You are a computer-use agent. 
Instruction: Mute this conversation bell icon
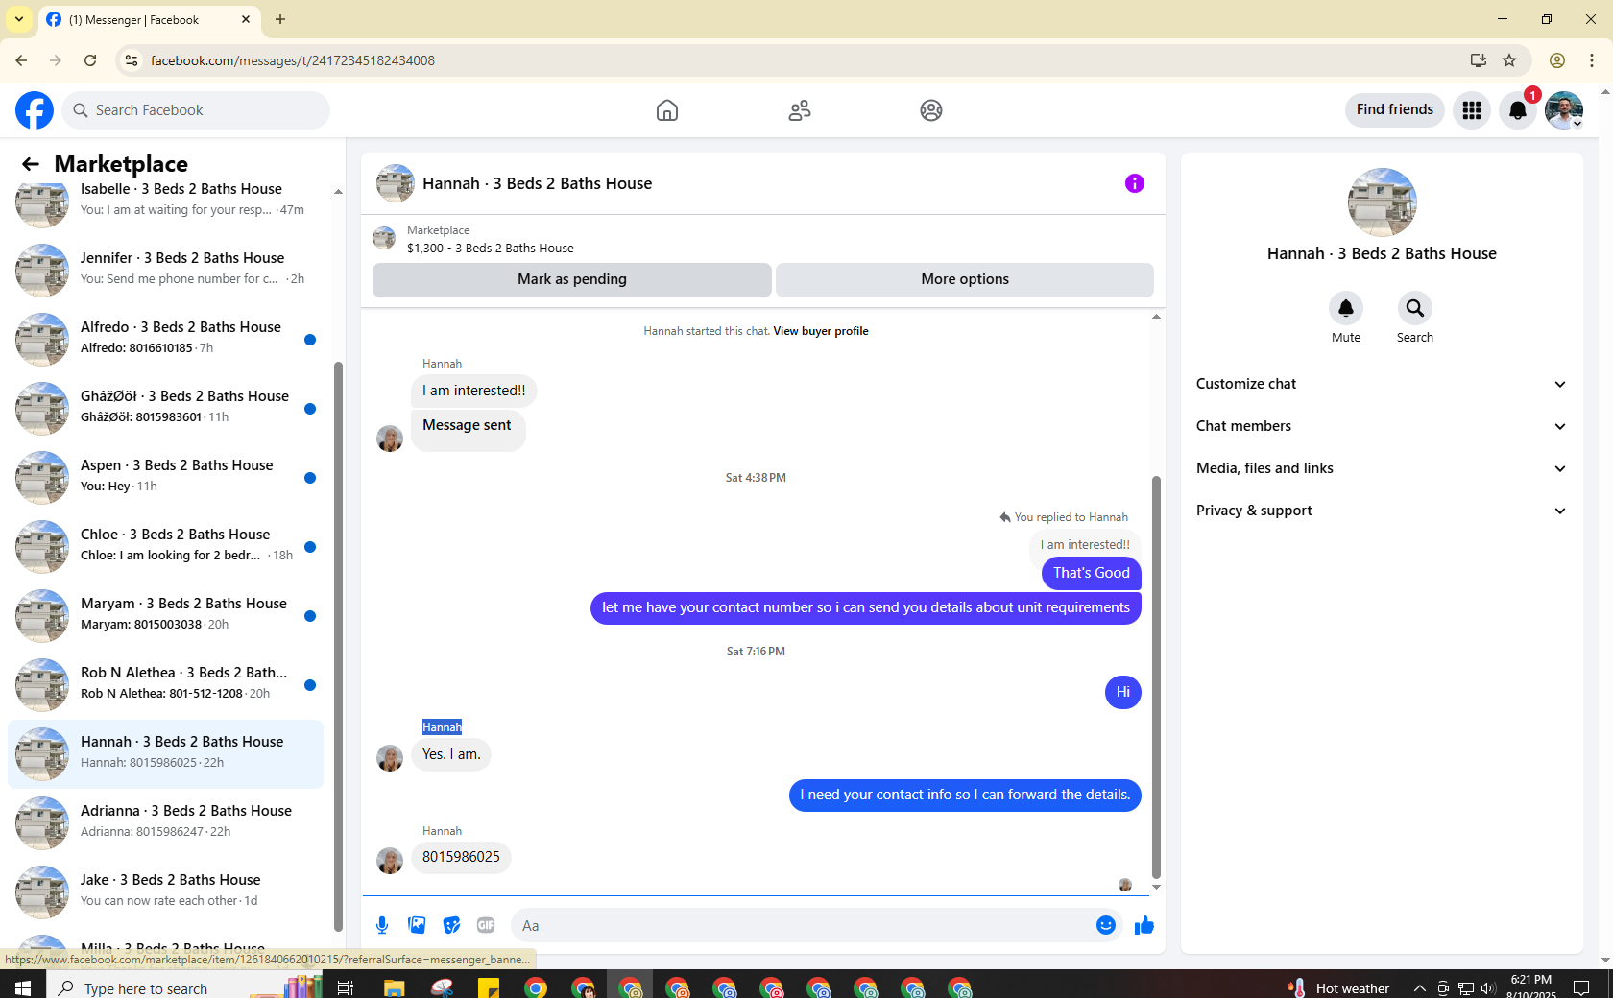coord(1346,308)
